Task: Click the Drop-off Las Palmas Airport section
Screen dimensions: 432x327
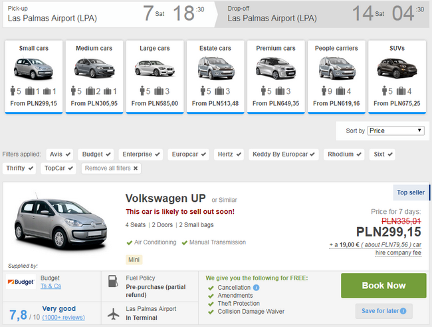Action: click(322, 14)
